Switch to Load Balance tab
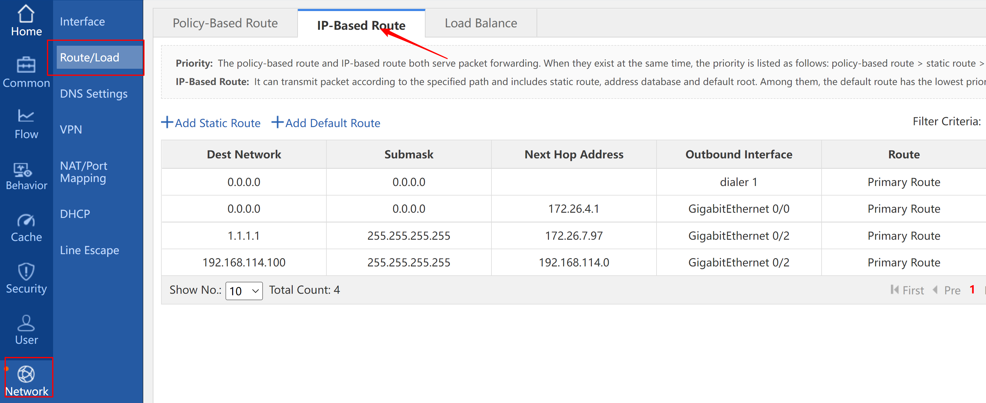Viewport: 986px width, 403px height. pyautogui.click(x=481, y=23)
